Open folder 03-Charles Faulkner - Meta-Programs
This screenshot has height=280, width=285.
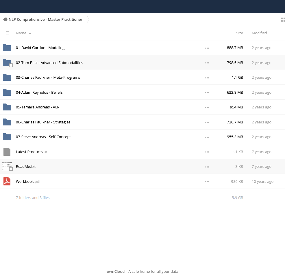click(48, 78)
